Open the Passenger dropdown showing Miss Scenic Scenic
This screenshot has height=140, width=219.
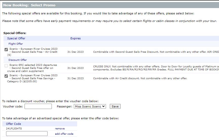click(x=90, y=106)
